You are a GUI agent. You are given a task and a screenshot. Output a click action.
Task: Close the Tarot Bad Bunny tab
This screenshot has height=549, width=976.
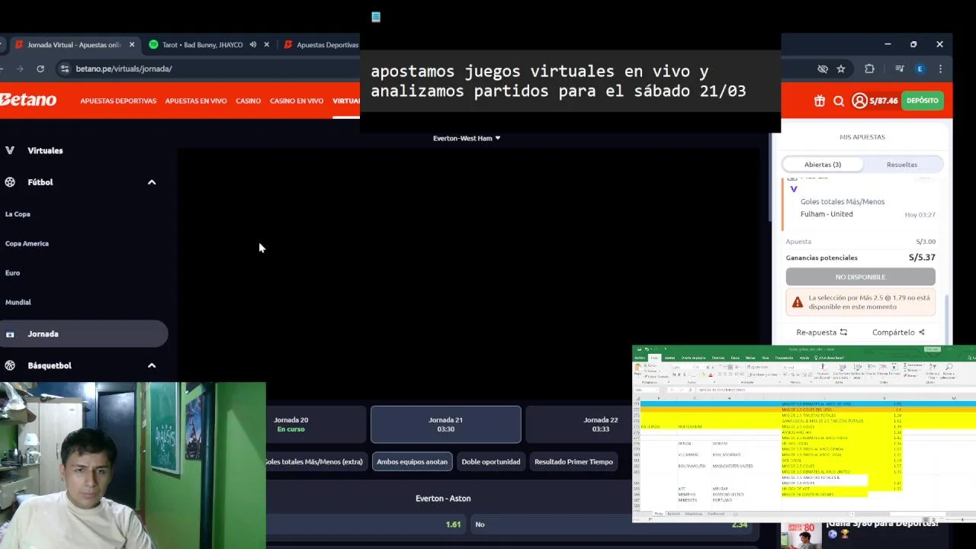tap(266, 45)
